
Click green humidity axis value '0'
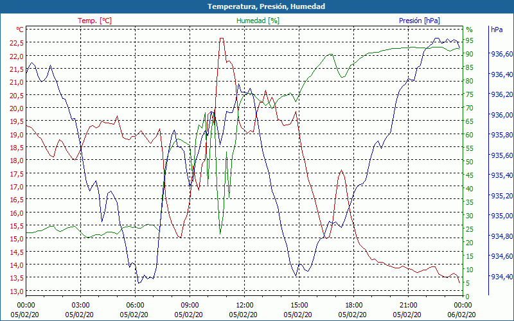coord(468,297)
